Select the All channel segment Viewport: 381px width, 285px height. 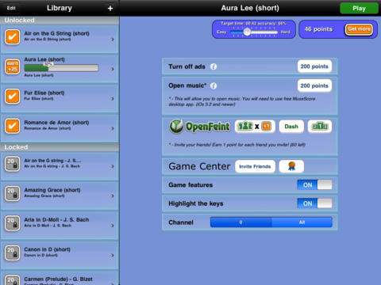pos(302,222)
